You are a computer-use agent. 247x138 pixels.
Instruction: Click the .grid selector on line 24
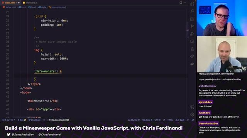click(x=38, y=16)
